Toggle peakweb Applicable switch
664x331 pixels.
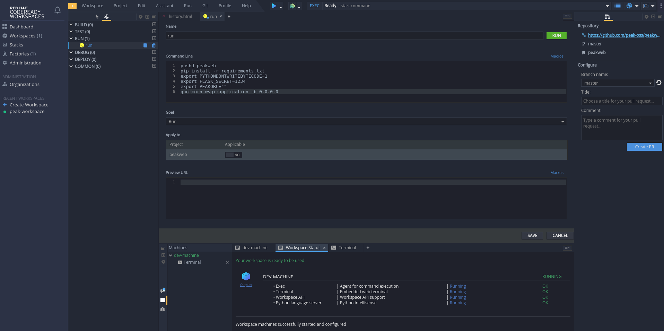234,155
